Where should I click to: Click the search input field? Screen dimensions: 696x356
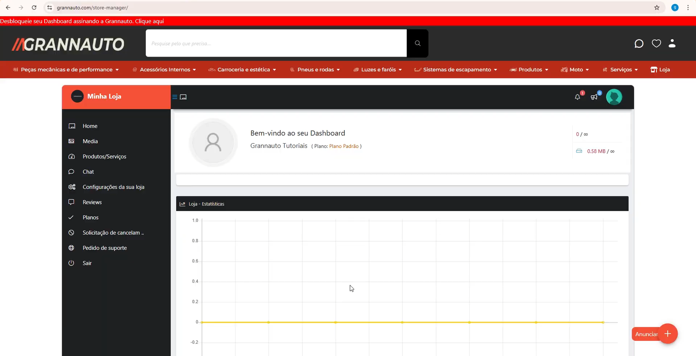point(276,43)
